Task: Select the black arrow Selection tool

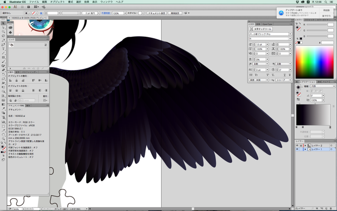Action: 3,23
